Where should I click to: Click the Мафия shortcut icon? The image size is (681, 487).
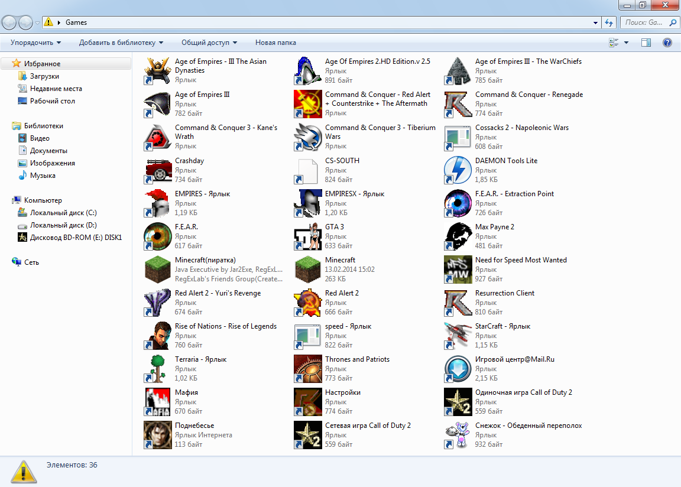pos(158,401)
